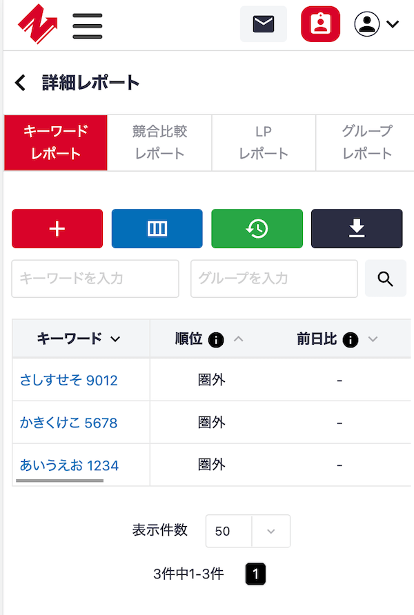Click the green history button
The image size is (414, 615).
(257, 229)
